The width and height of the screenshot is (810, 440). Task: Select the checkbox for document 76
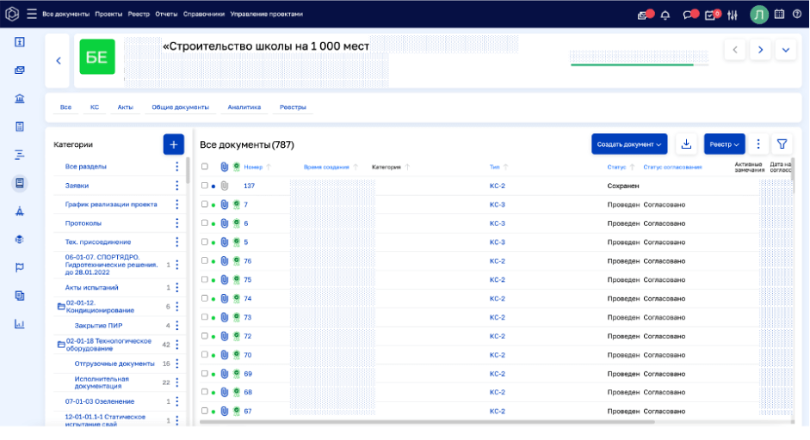pos(204,261)
